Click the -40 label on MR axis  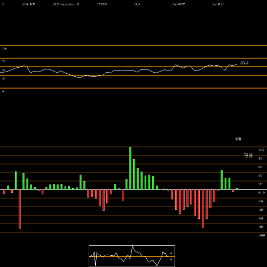(261, 210)
